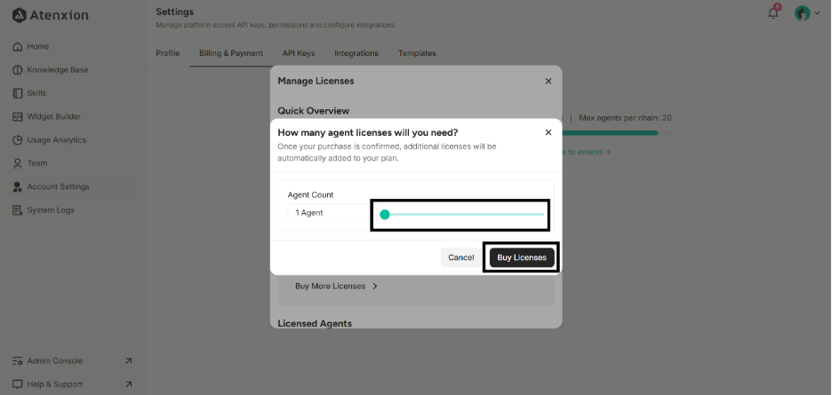The width and height of the screenshot is (832, 395).
Task: Click the user avatar picture
Action: [802, 13]
